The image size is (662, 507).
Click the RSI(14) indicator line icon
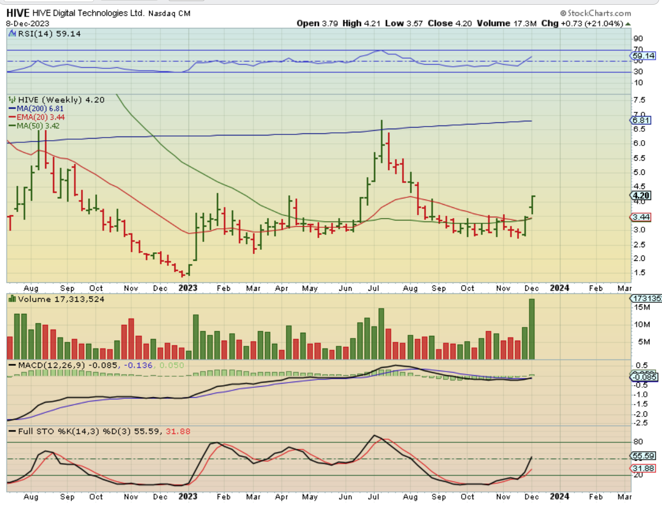pos(12,34)
